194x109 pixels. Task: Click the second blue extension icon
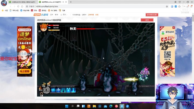pyautogui.click(x=176, y=6)
